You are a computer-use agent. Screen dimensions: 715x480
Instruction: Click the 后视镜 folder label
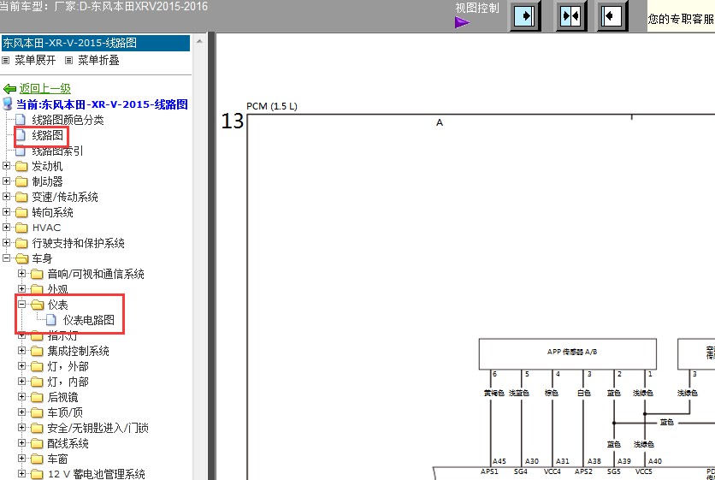[62, 397]
